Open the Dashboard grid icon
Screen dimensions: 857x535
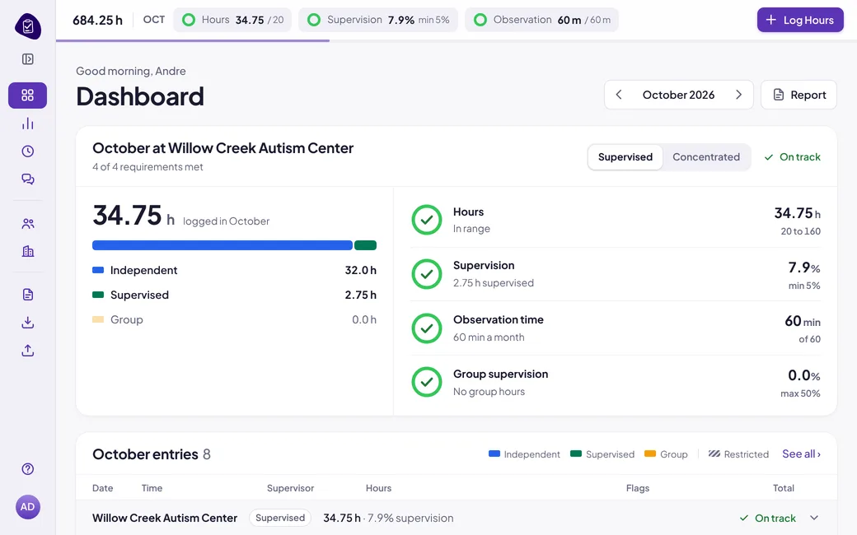coord(27,95)
